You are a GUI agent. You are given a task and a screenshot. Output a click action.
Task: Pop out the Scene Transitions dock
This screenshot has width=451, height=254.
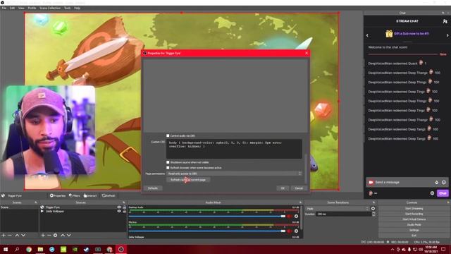point(373,202)
